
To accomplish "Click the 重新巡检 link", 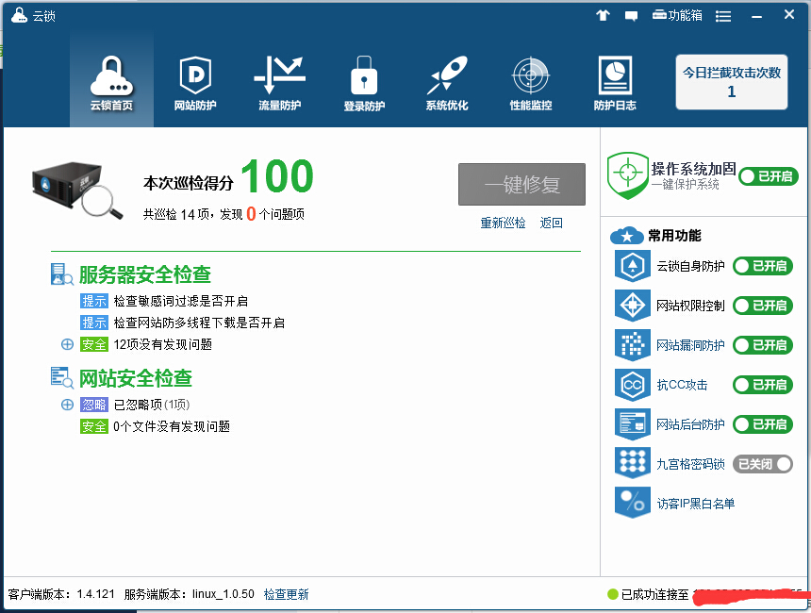I will pos(503,224).
